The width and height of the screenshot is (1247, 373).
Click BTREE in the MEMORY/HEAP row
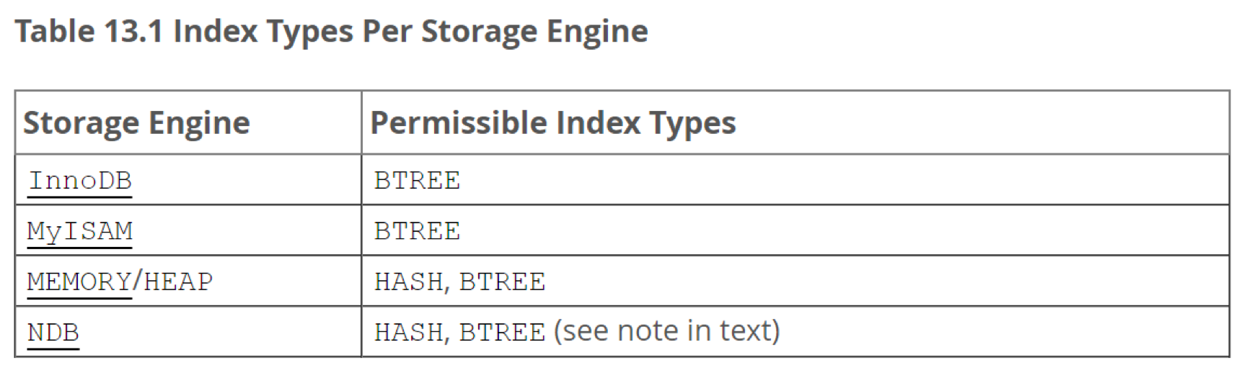[x=502, y=282]
